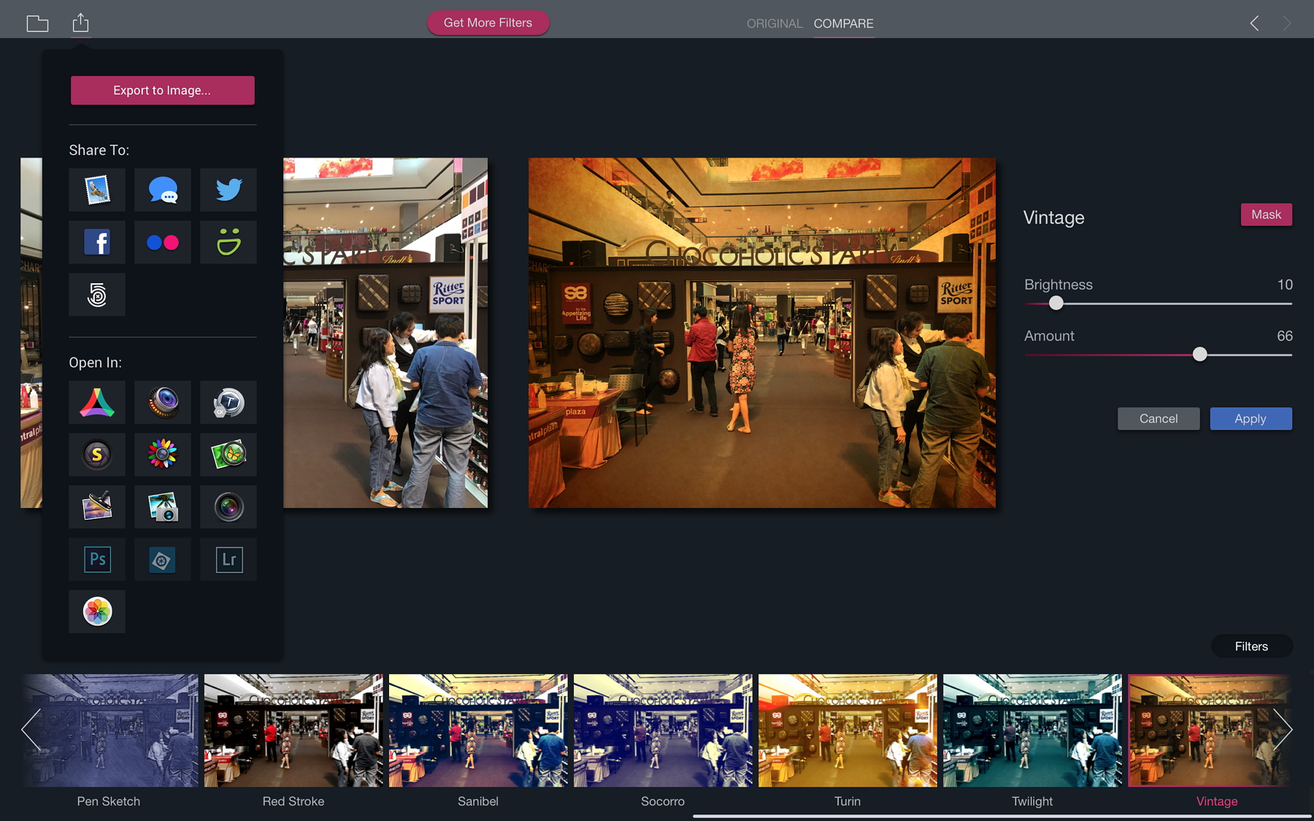This screenshot has height=821, width=1314.
Task: Click the Vintage filtered preview image
Action: pyautogui.click(x=762, y=333)
